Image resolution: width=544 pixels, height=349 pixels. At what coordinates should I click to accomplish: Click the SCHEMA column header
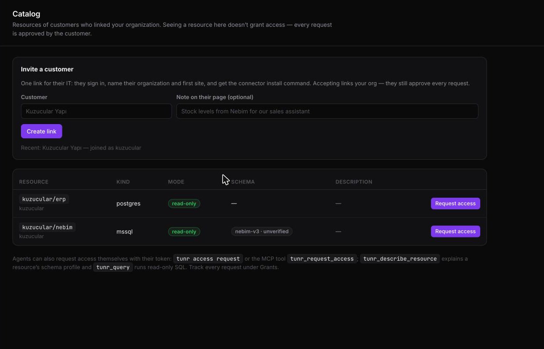(x=243, y=182)
